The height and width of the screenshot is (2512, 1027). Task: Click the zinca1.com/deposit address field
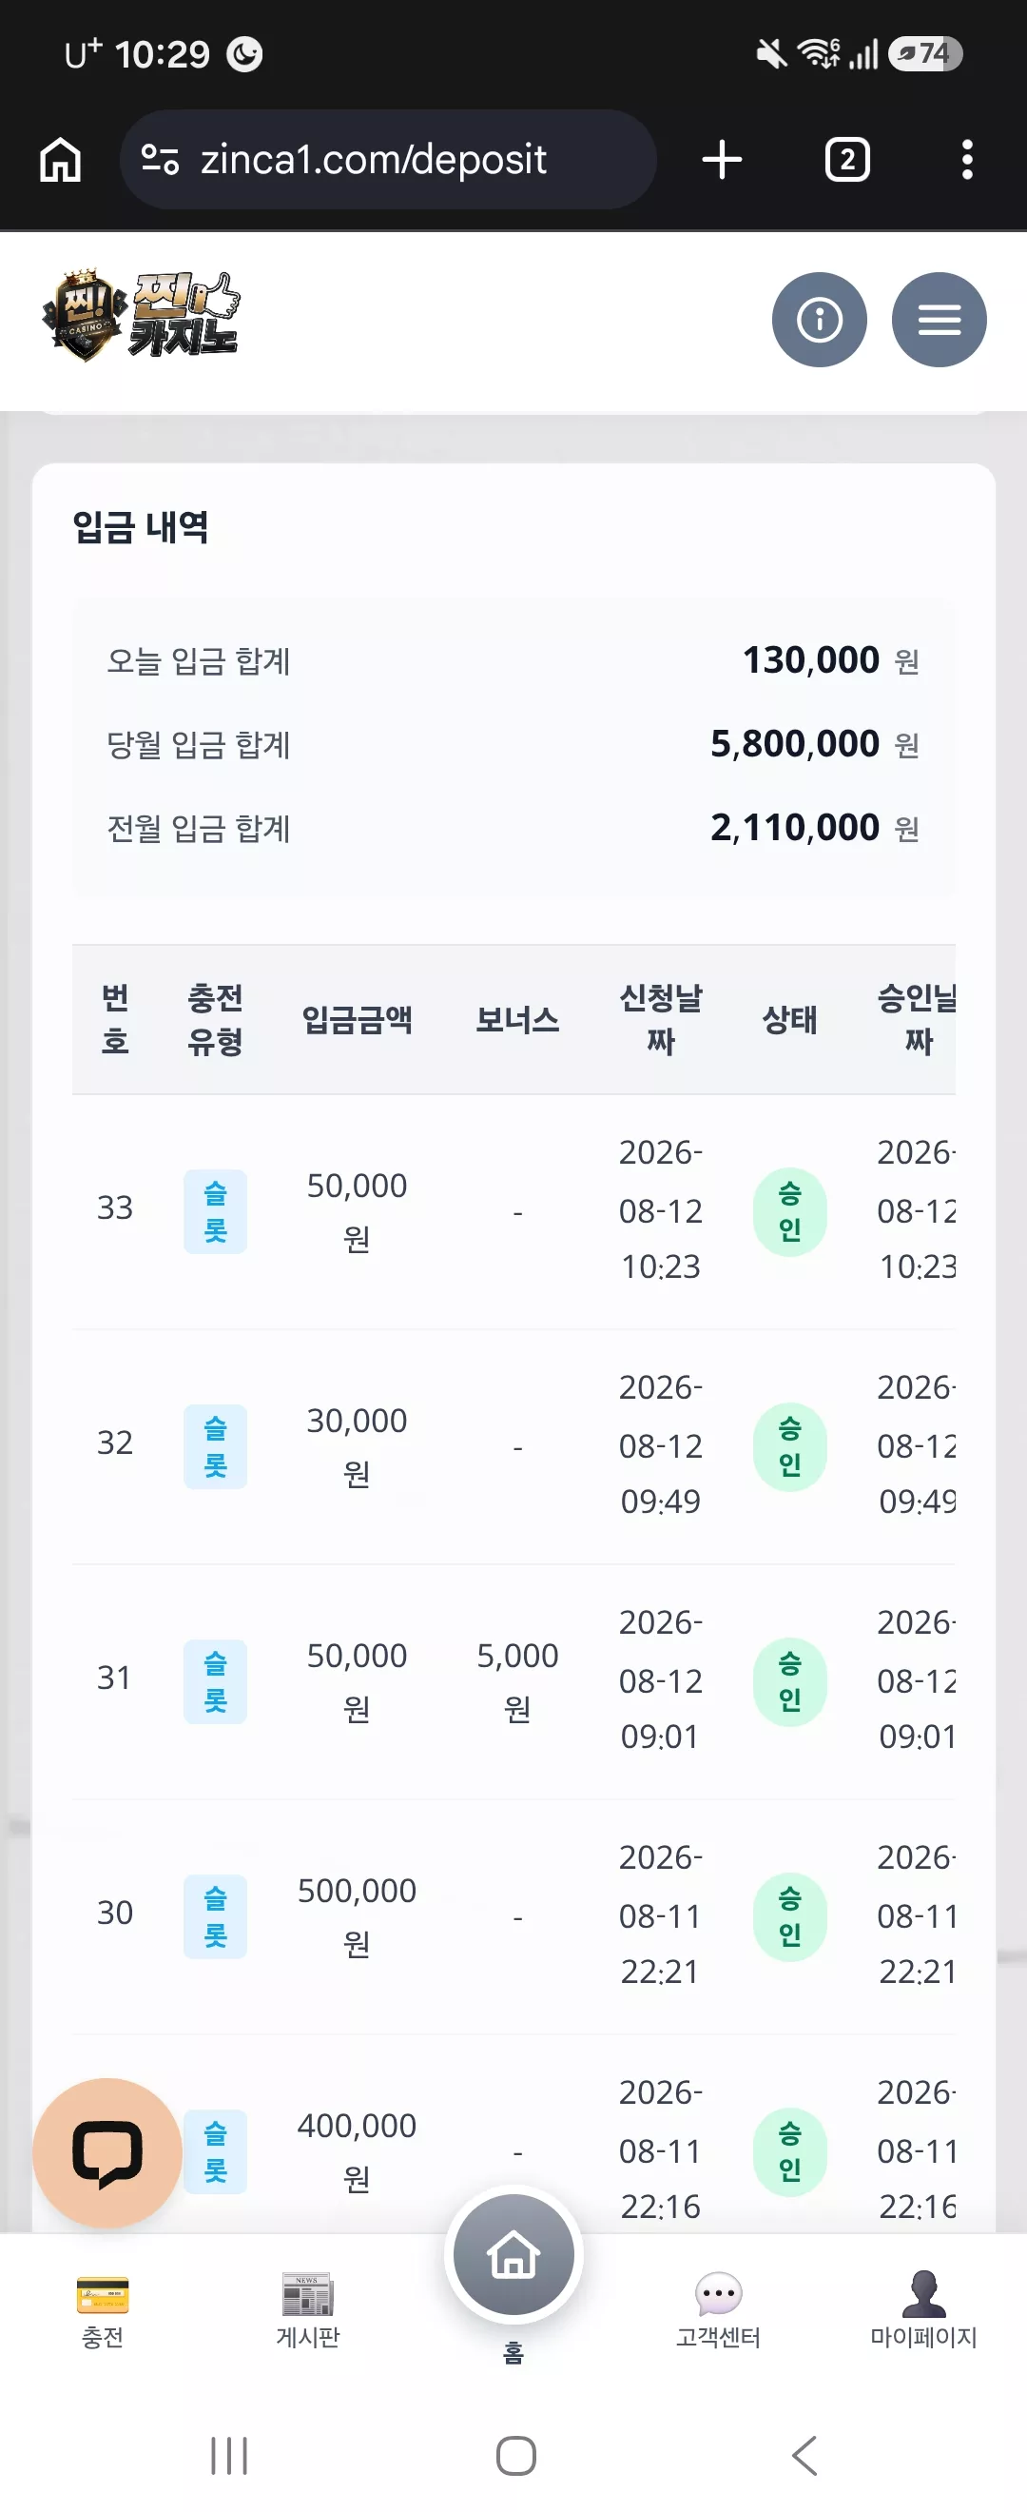pos(388,159)
